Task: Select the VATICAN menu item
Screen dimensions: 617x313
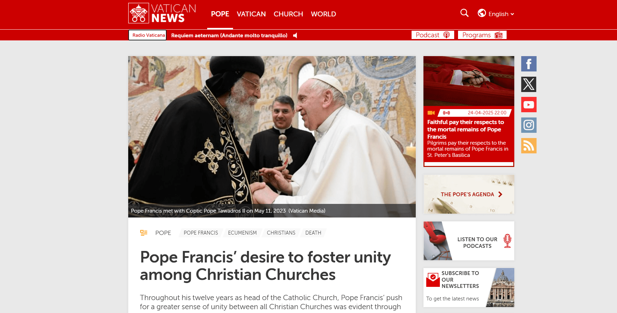Action: (x=251, y=14)
